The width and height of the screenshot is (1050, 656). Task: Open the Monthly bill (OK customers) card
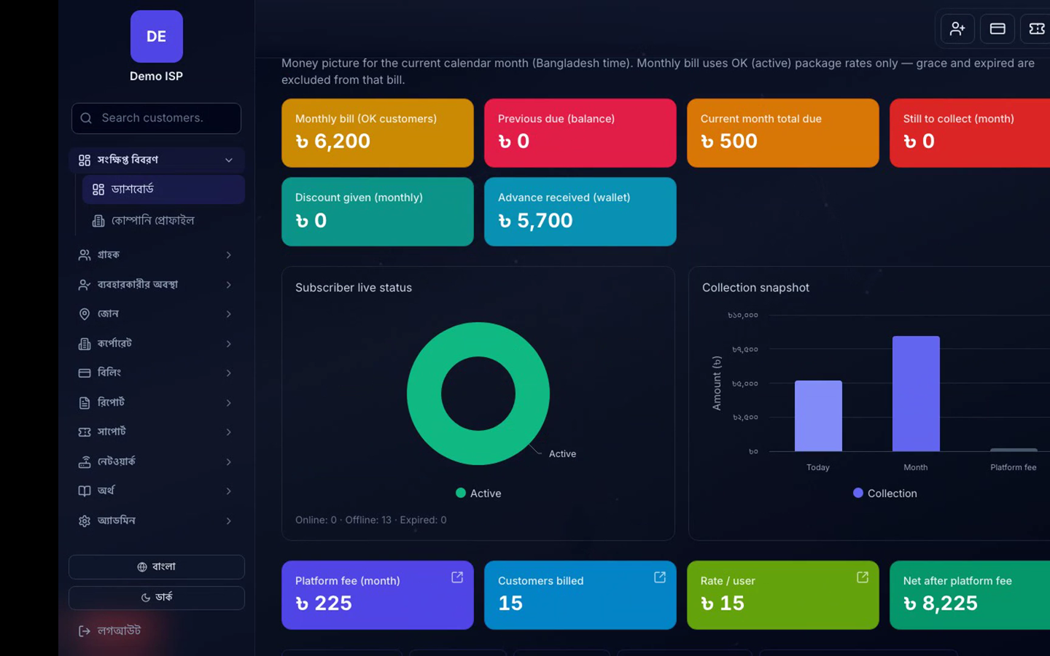[378, 133]
